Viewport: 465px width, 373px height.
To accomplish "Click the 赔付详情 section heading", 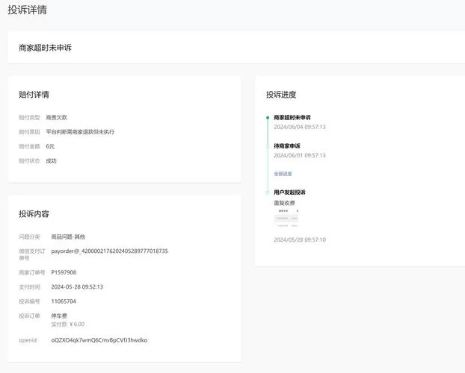I will click(34, 95).
